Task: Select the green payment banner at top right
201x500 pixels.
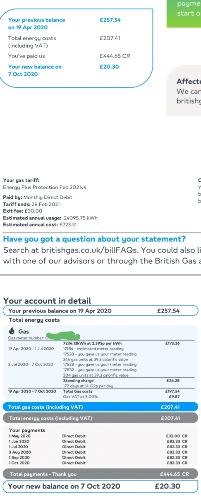Action: pos(184,14)
